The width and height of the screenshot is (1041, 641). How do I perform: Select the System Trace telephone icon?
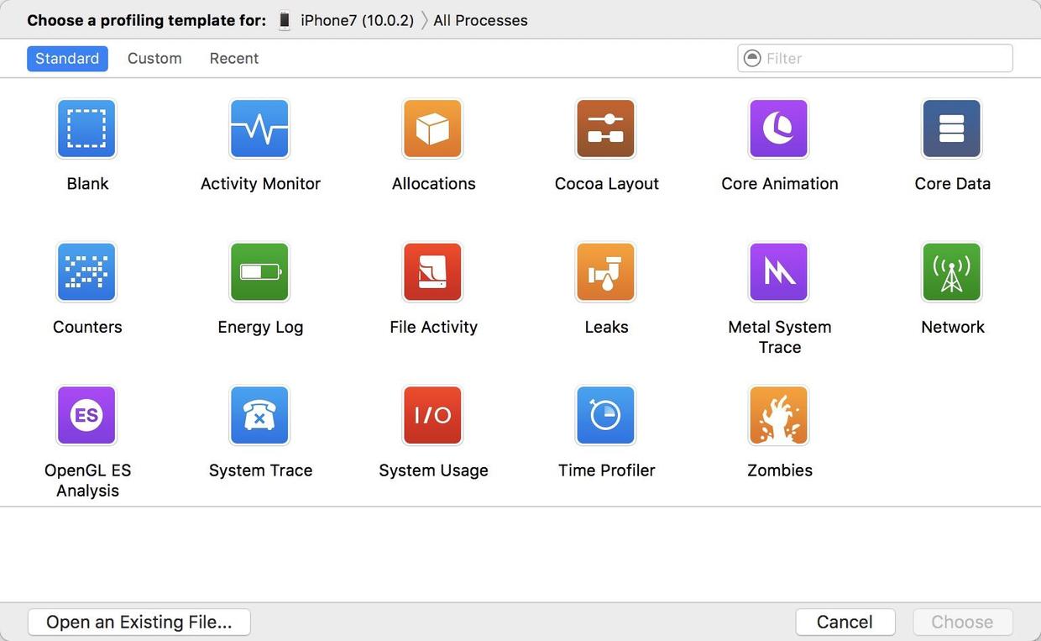tap(259, 415)
